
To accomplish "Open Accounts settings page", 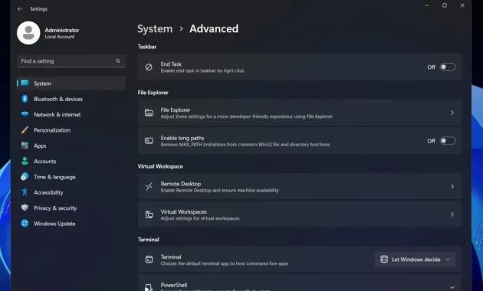I will [x=71, y=161].
